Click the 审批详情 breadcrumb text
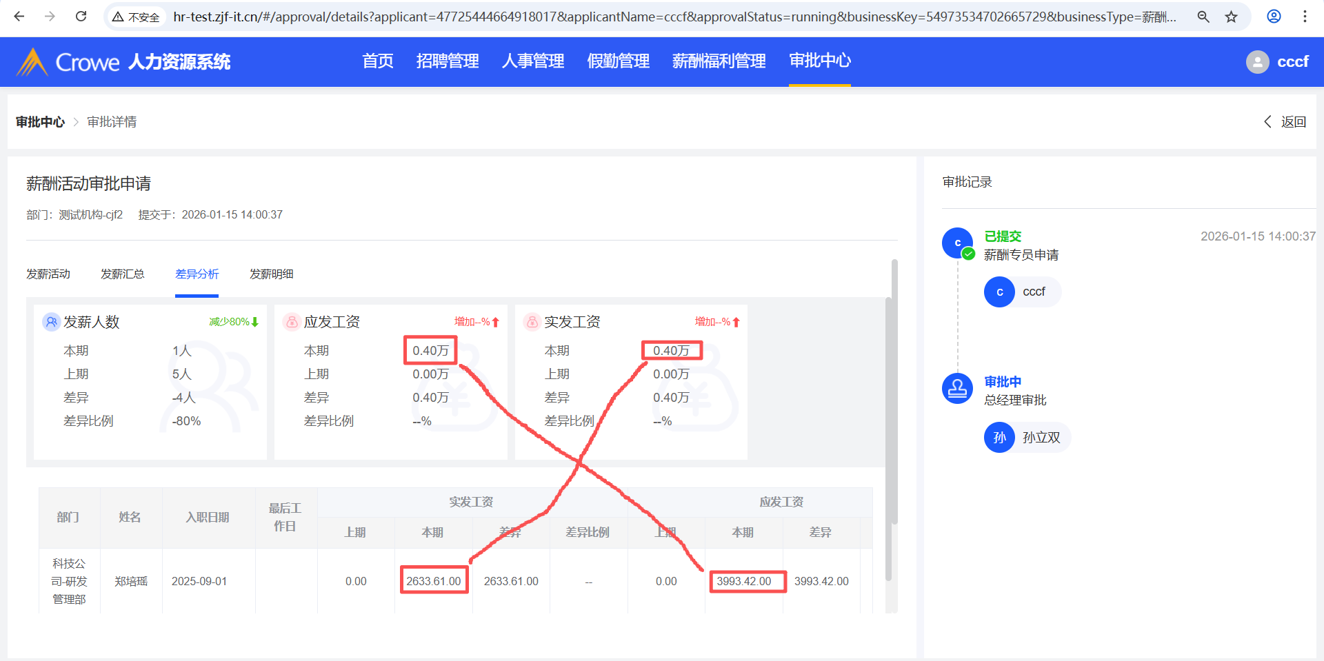The height and width of the screenshot is (661, 1324). pyautogui.click(x=112, y=122)
